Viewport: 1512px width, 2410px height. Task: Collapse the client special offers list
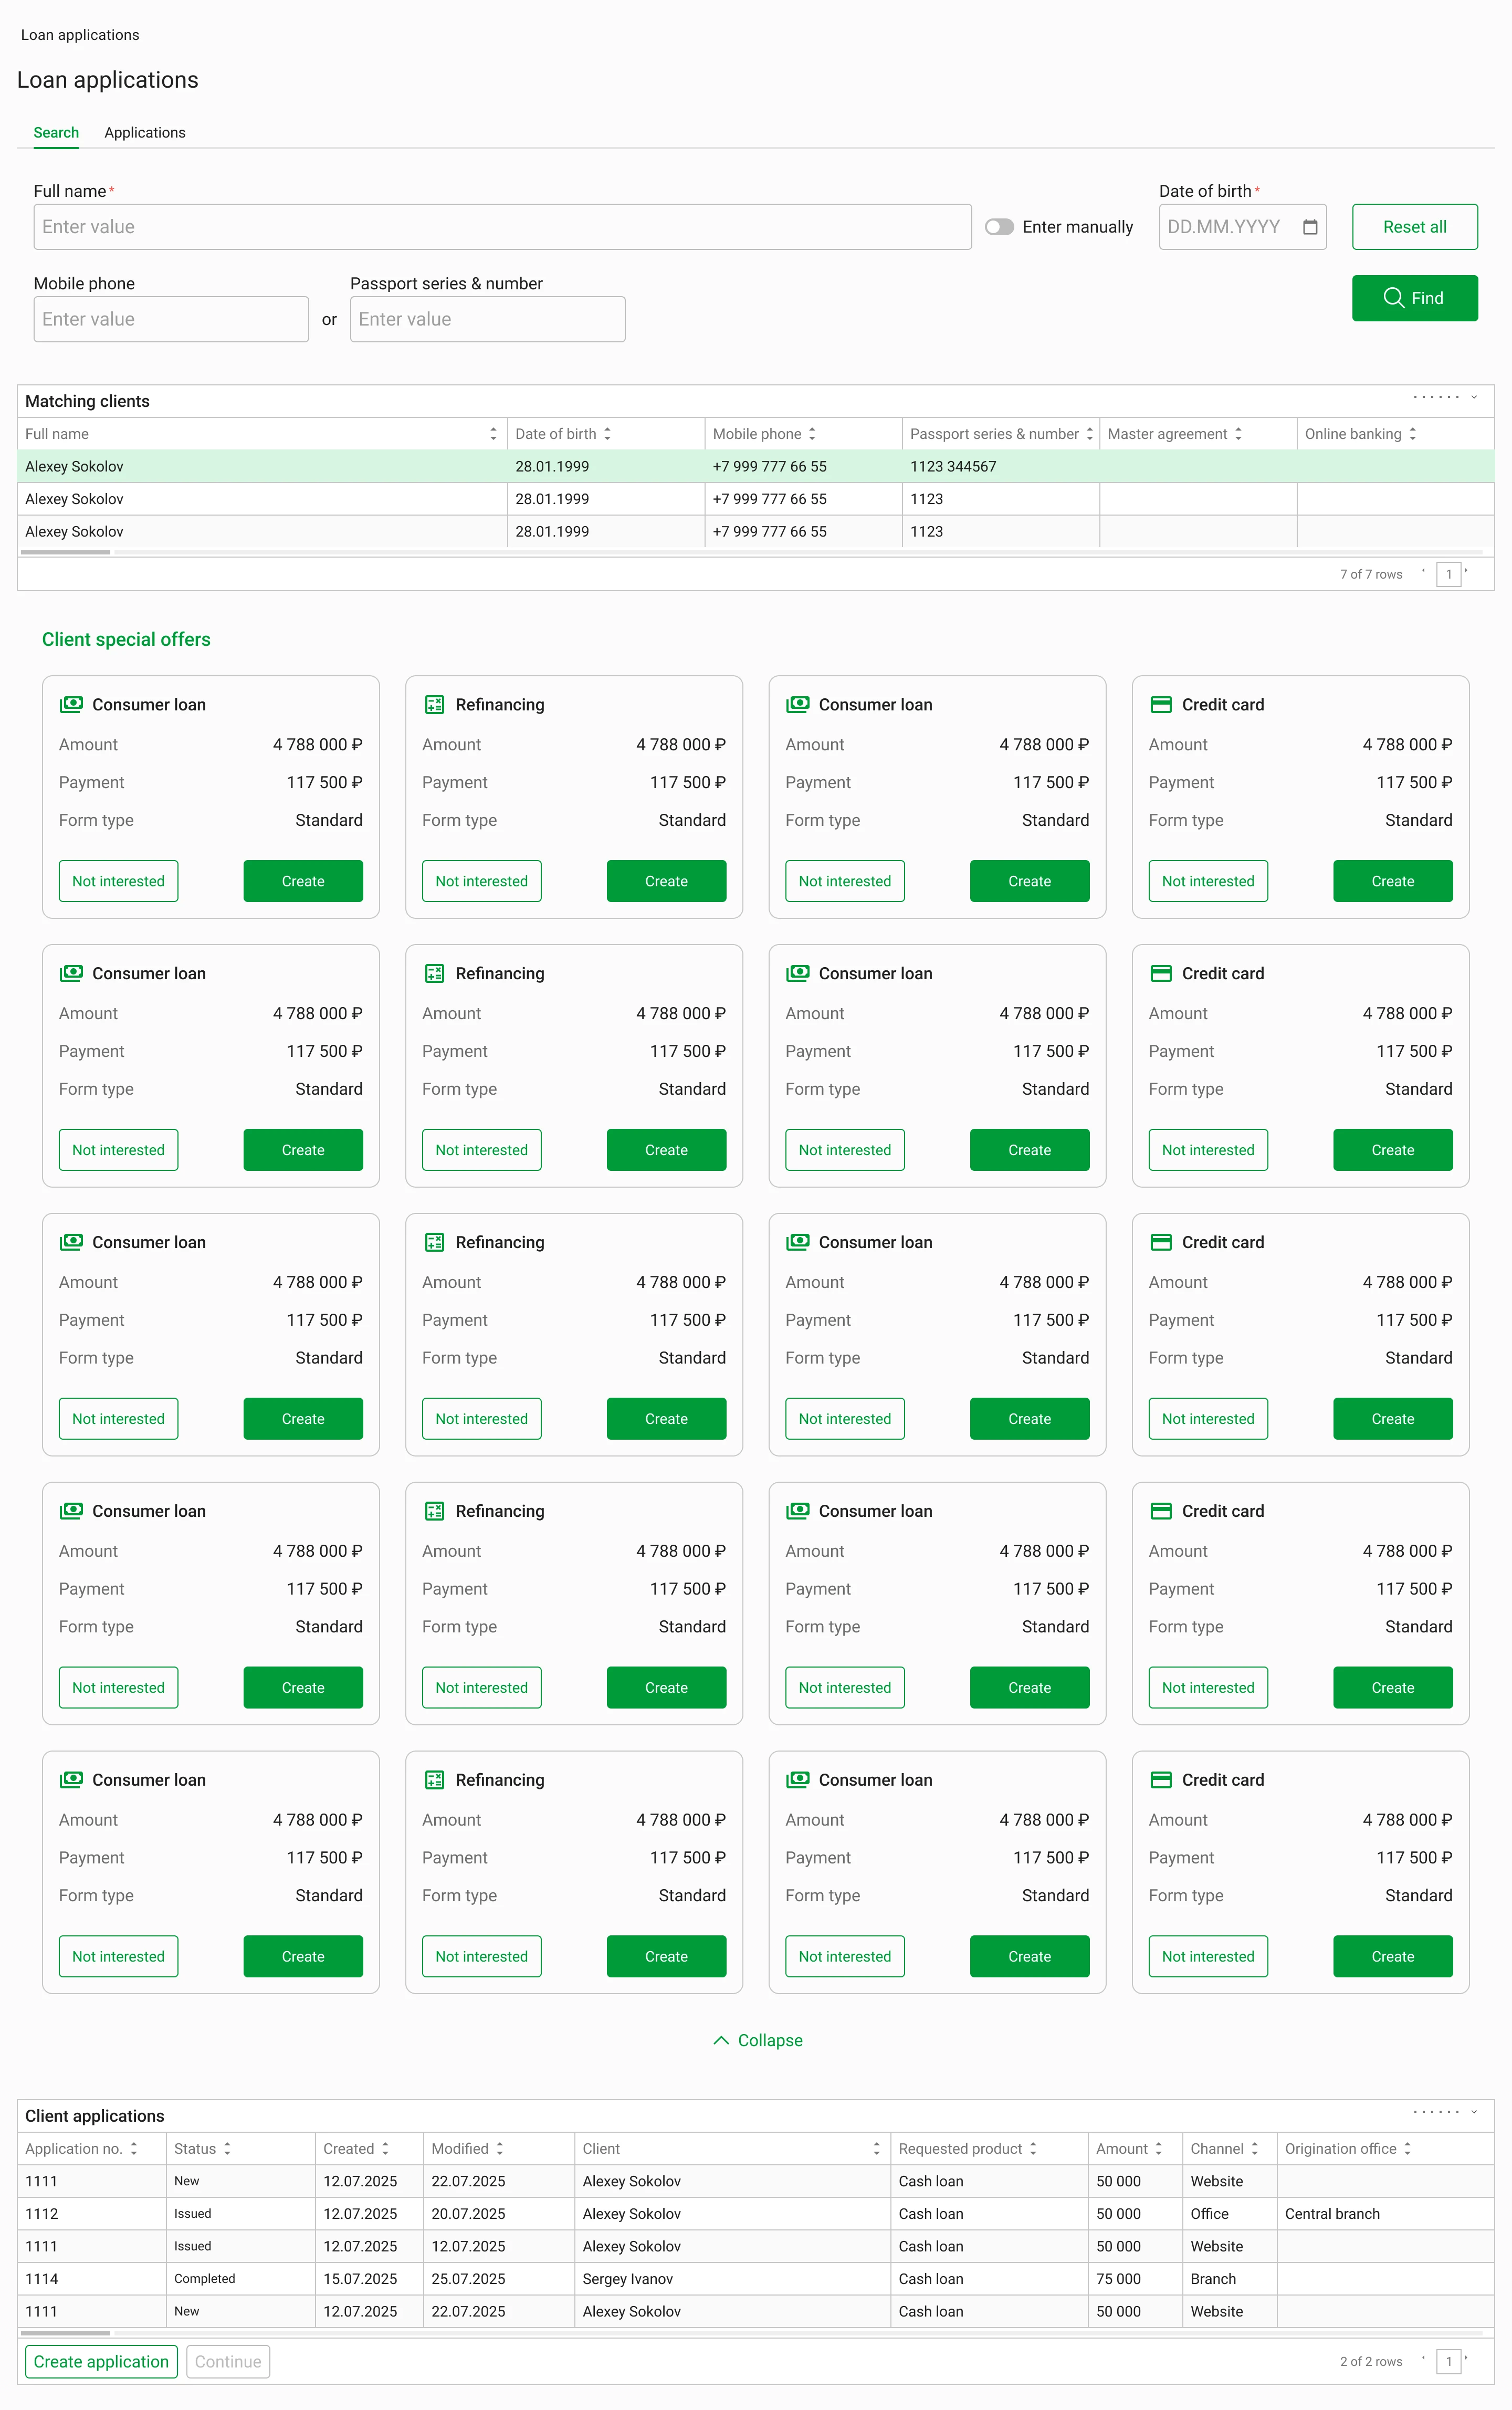(x=757, y=2040)
